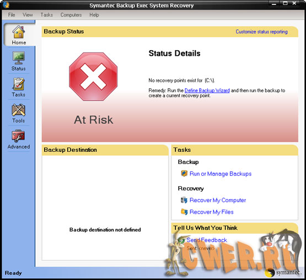Click the At Risk label
This screenshot has width=306, height=280.
click(94, 120)
